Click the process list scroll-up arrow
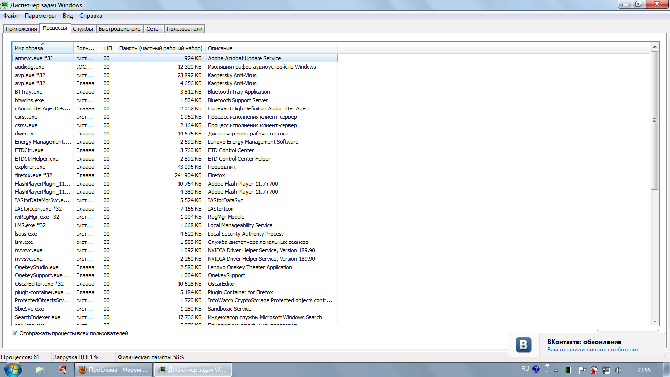Image resolution: width=670 pixels, height=377 pixels. coord(655,46)
